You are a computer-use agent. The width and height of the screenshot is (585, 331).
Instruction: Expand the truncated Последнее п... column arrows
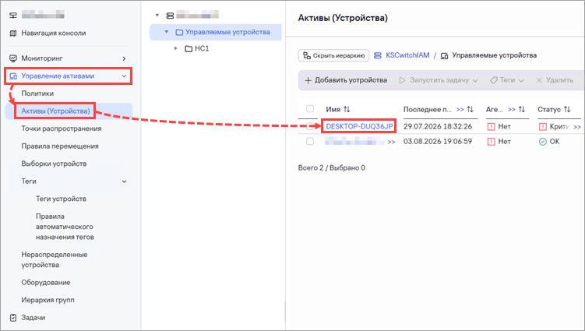click(x=460, y=109)
